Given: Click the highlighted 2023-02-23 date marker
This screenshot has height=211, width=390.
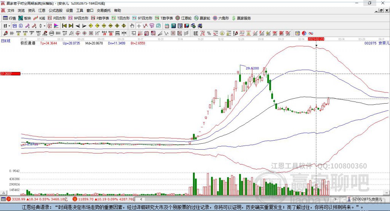Looking at the screenshot, I should (316, 39).
